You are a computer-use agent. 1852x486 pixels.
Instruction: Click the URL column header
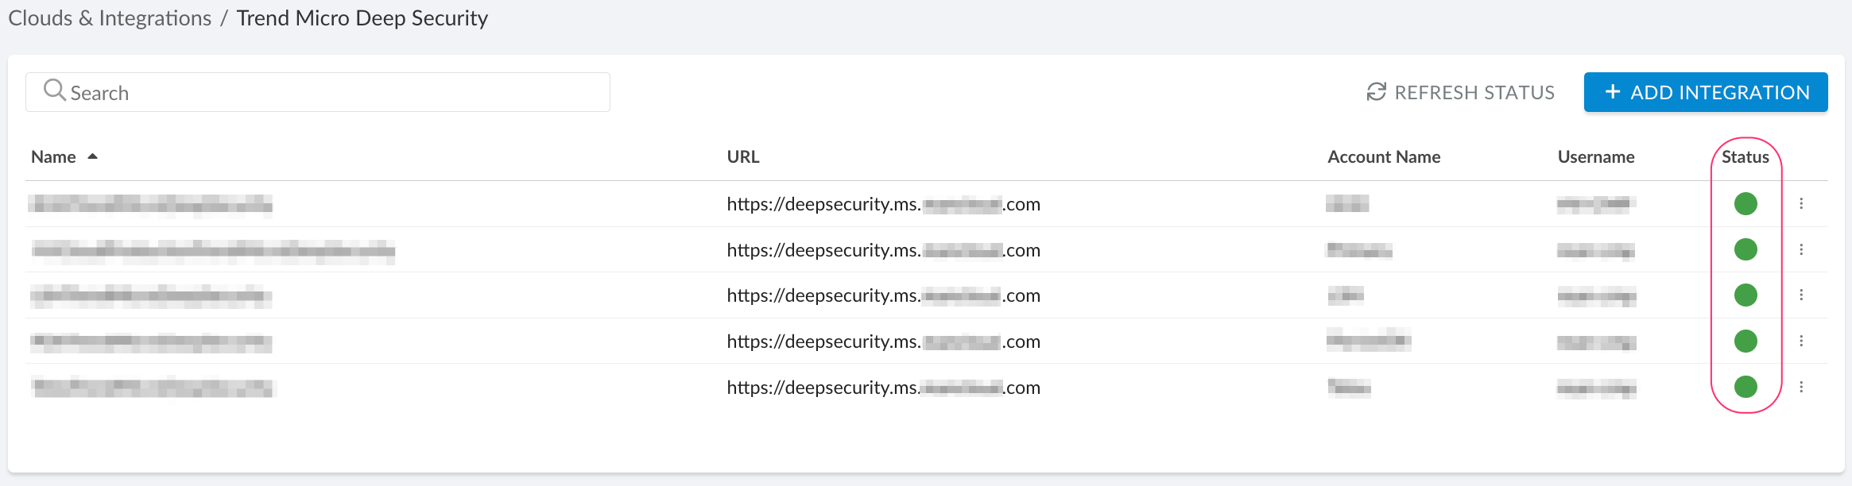742,156
